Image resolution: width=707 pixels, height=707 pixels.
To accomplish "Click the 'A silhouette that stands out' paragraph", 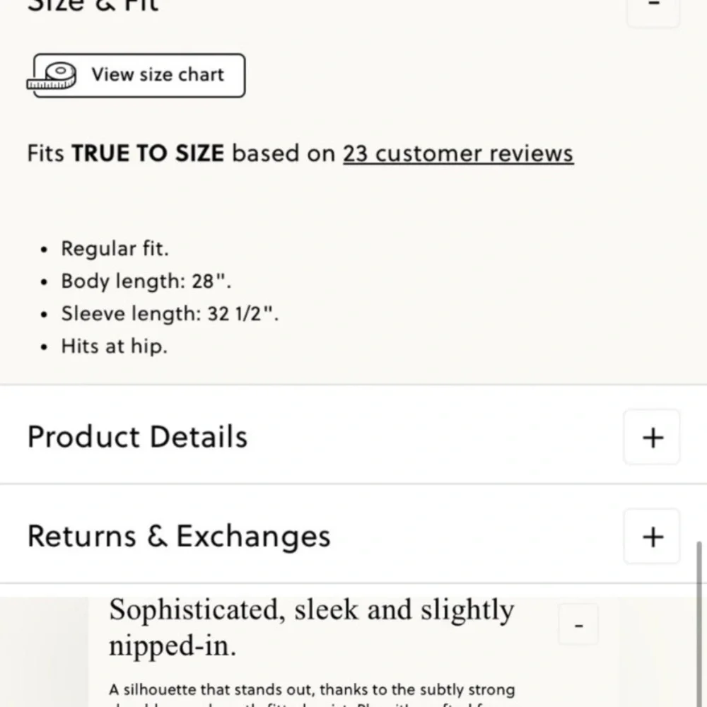I will 312,690.
